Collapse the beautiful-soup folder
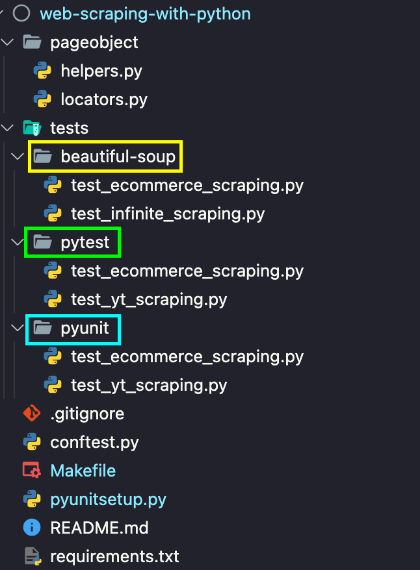The height and width of the screenshot is (570, 420). point(16,156)
